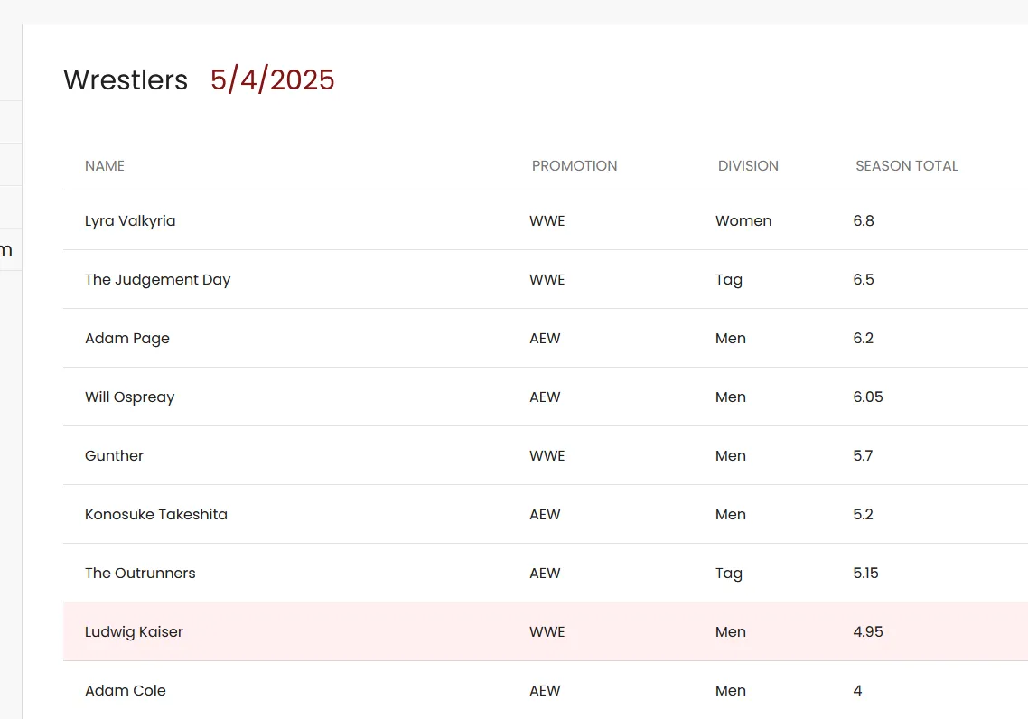The image size is (1028, 719).
Task: Select the highlighted Ludwig Kaiser name
Action: pyautogui.click(x=134, y=631)
